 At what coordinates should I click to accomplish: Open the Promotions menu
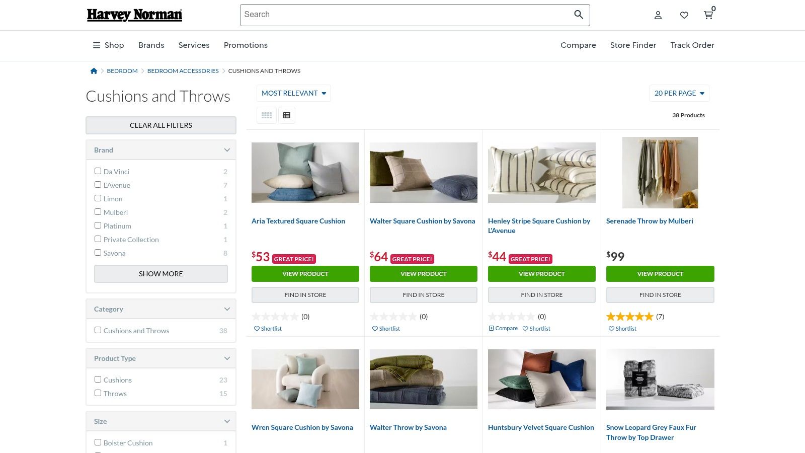(x=246, y=45)
